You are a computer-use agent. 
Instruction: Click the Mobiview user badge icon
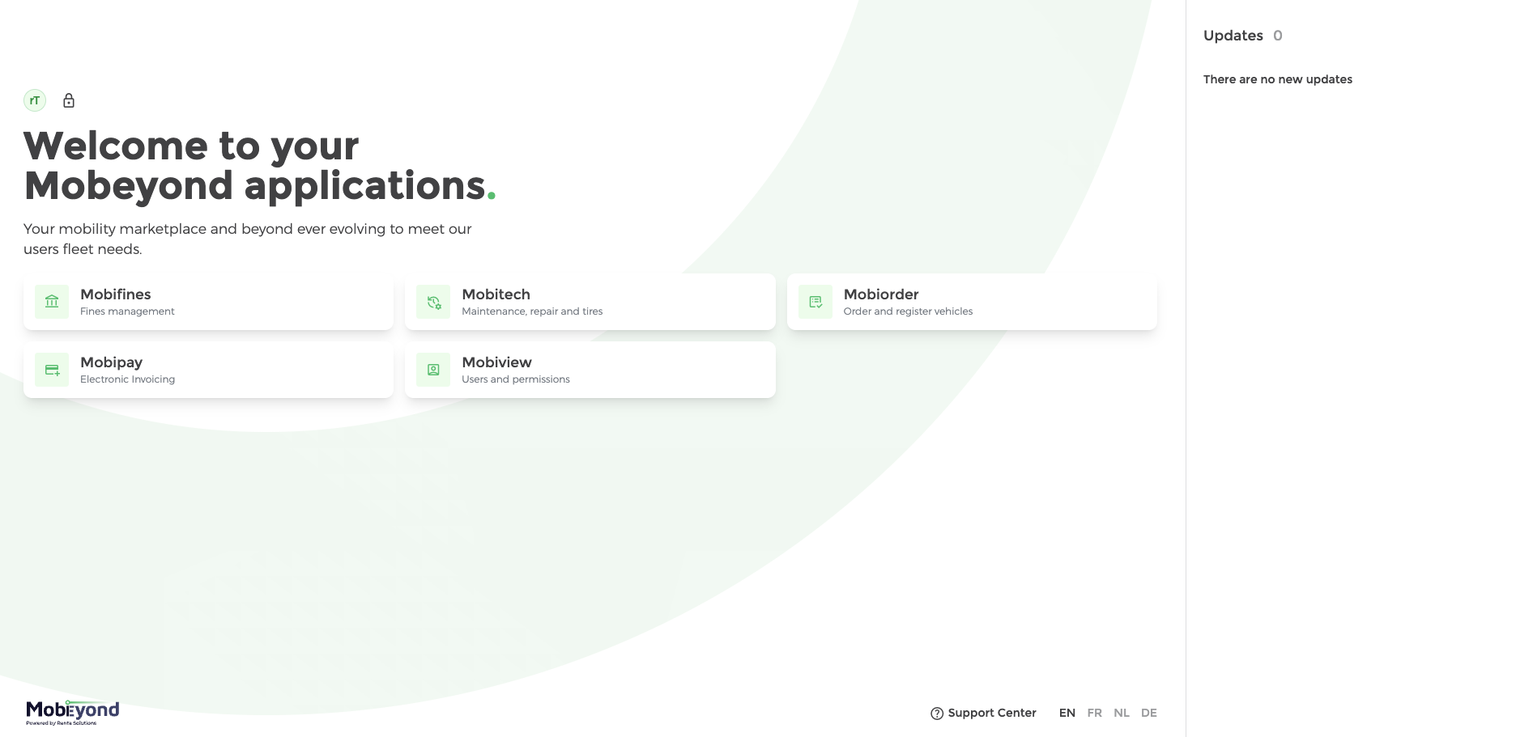433,370
